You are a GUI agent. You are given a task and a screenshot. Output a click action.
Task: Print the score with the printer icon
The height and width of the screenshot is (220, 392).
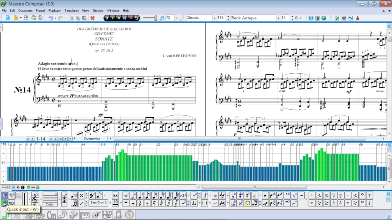(34, 18)
